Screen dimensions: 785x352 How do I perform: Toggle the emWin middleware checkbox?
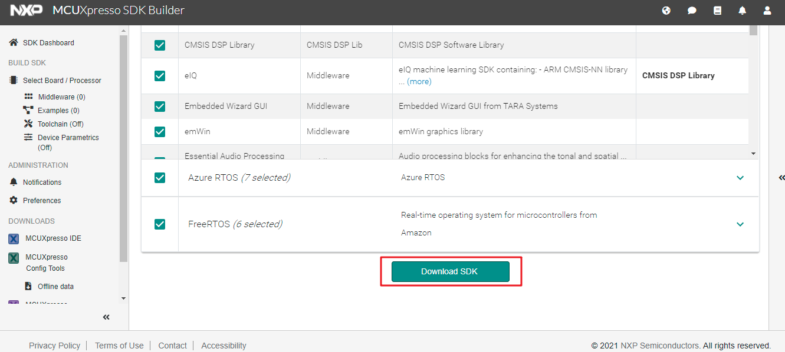pyautogui.click(x=160, y=131)
